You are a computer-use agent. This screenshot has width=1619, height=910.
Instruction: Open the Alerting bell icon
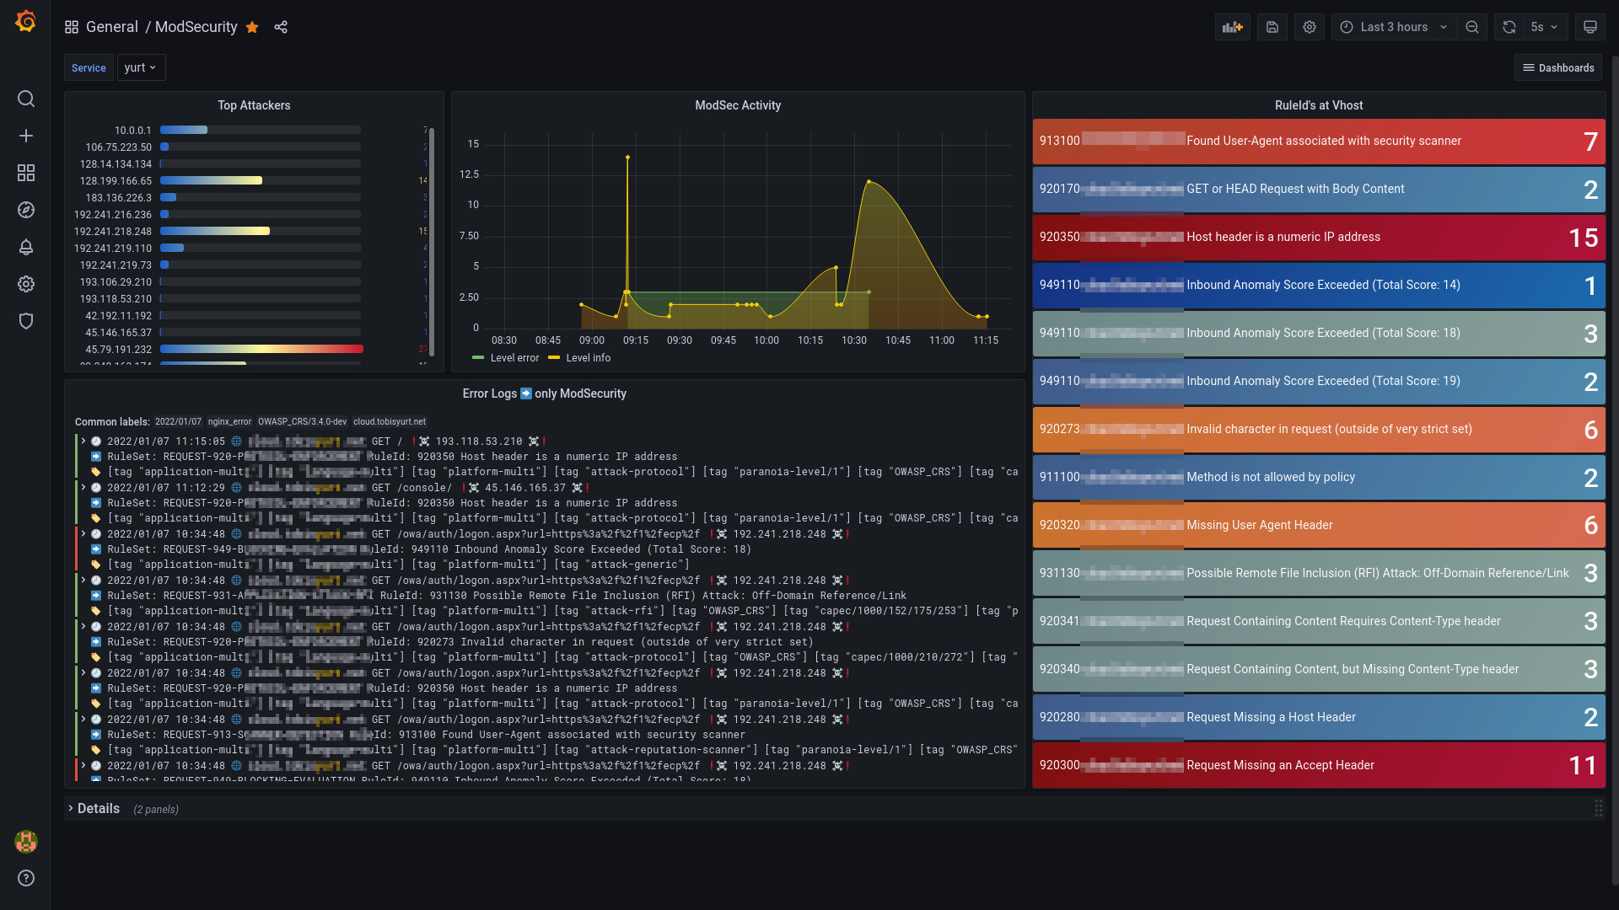[26, 247]
